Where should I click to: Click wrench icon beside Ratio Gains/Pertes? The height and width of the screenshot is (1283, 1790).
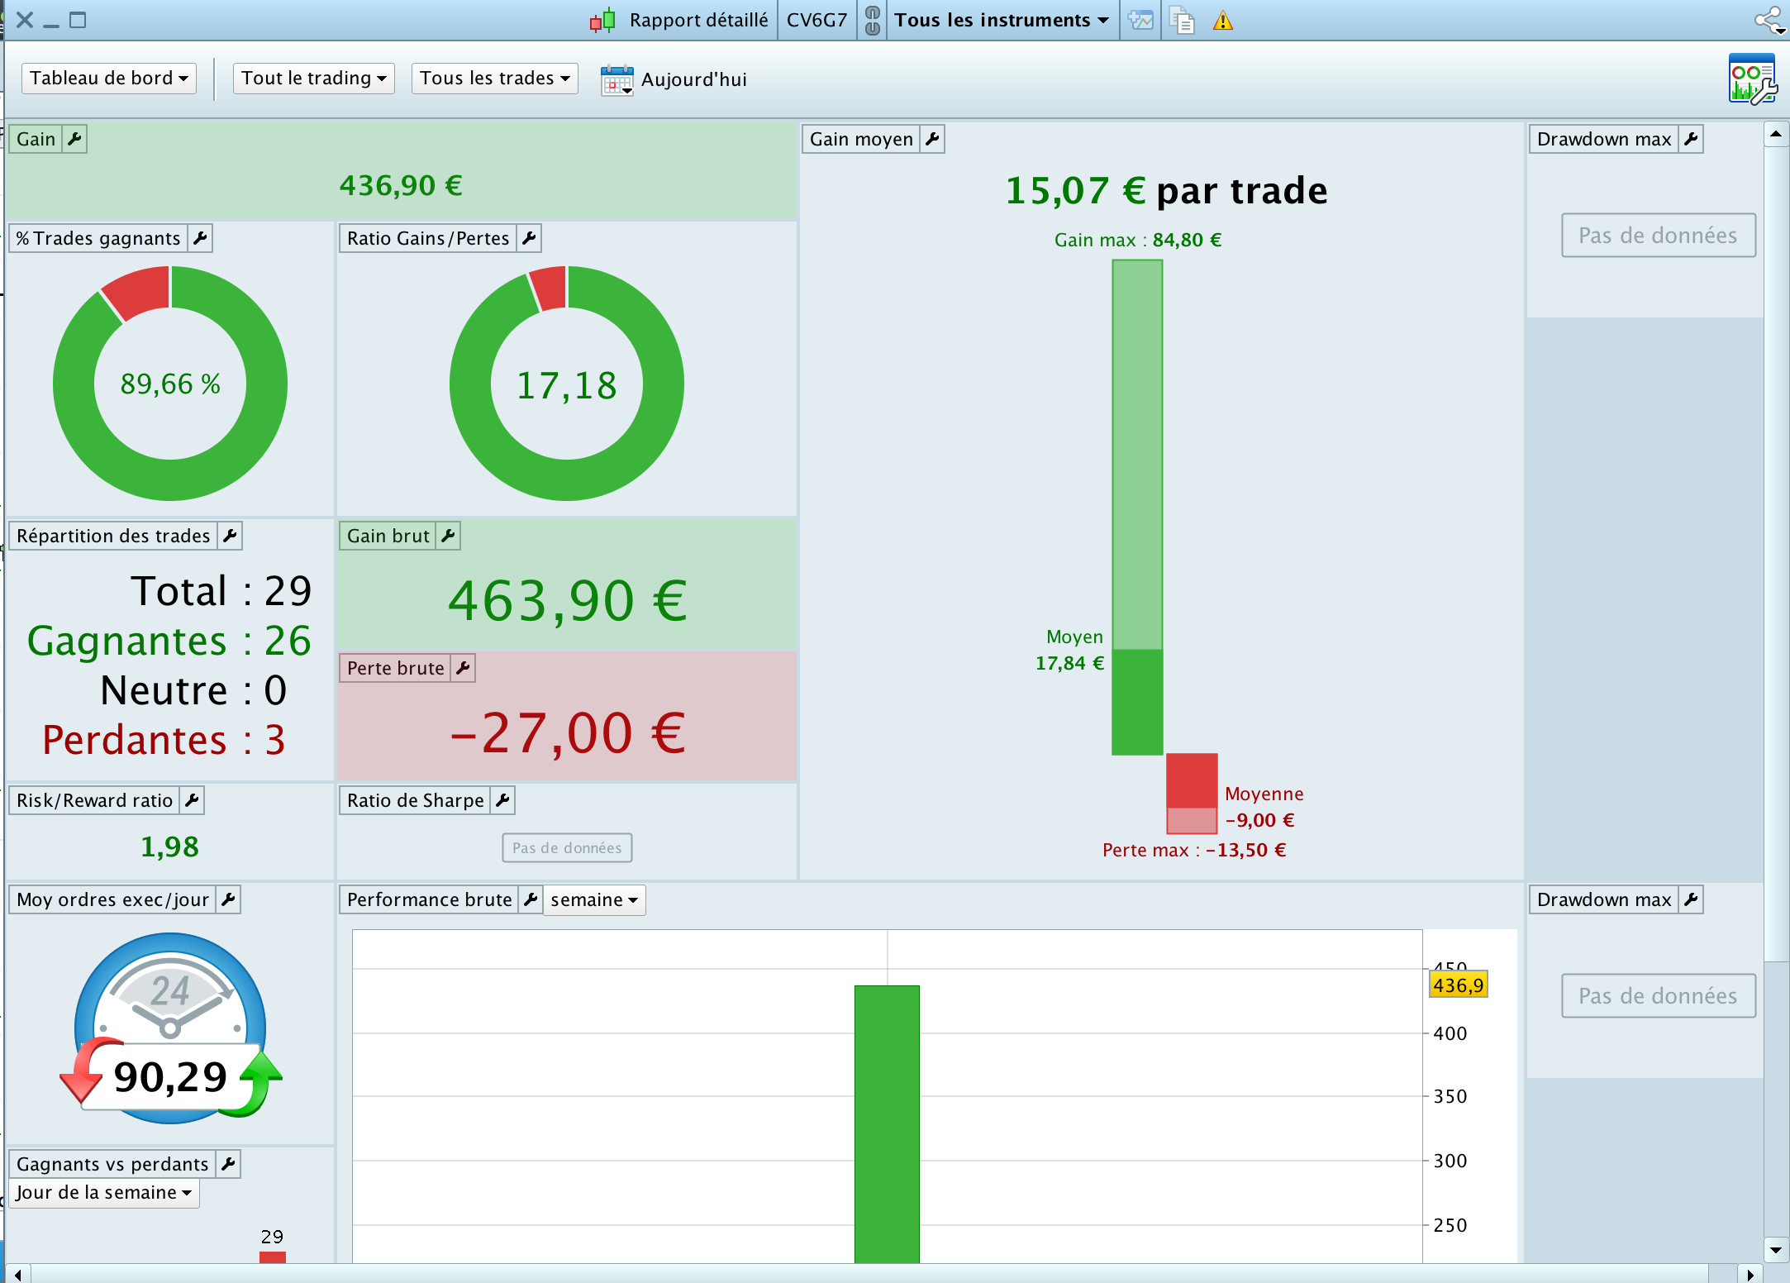(529, 238)
